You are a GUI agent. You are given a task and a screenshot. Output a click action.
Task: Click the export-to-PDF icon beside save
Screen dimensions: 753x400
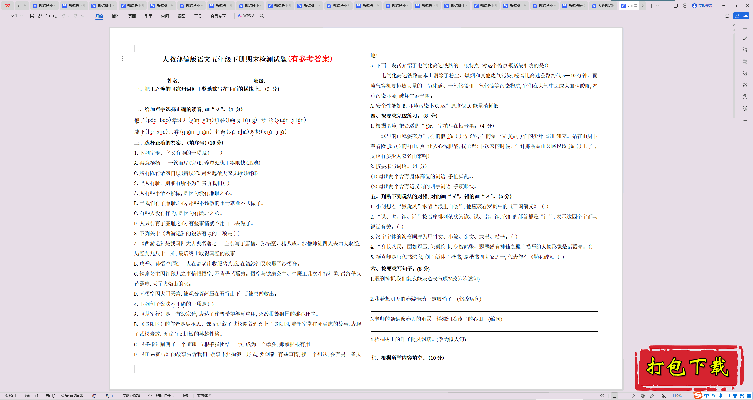click(40, 16)
